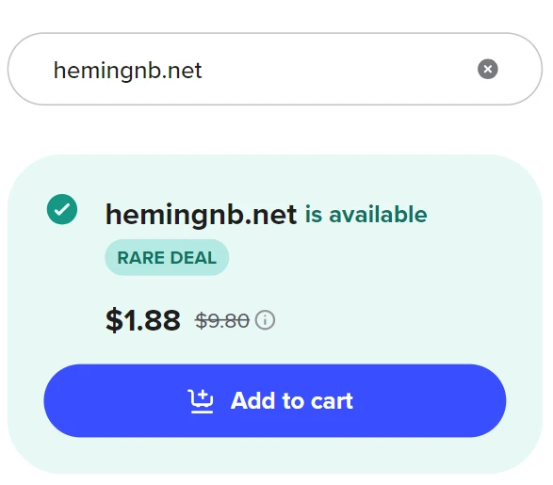This screenshot has width=553, height=485.
Task: Click the cart-plus icon in the button
Action: (201, 401)
